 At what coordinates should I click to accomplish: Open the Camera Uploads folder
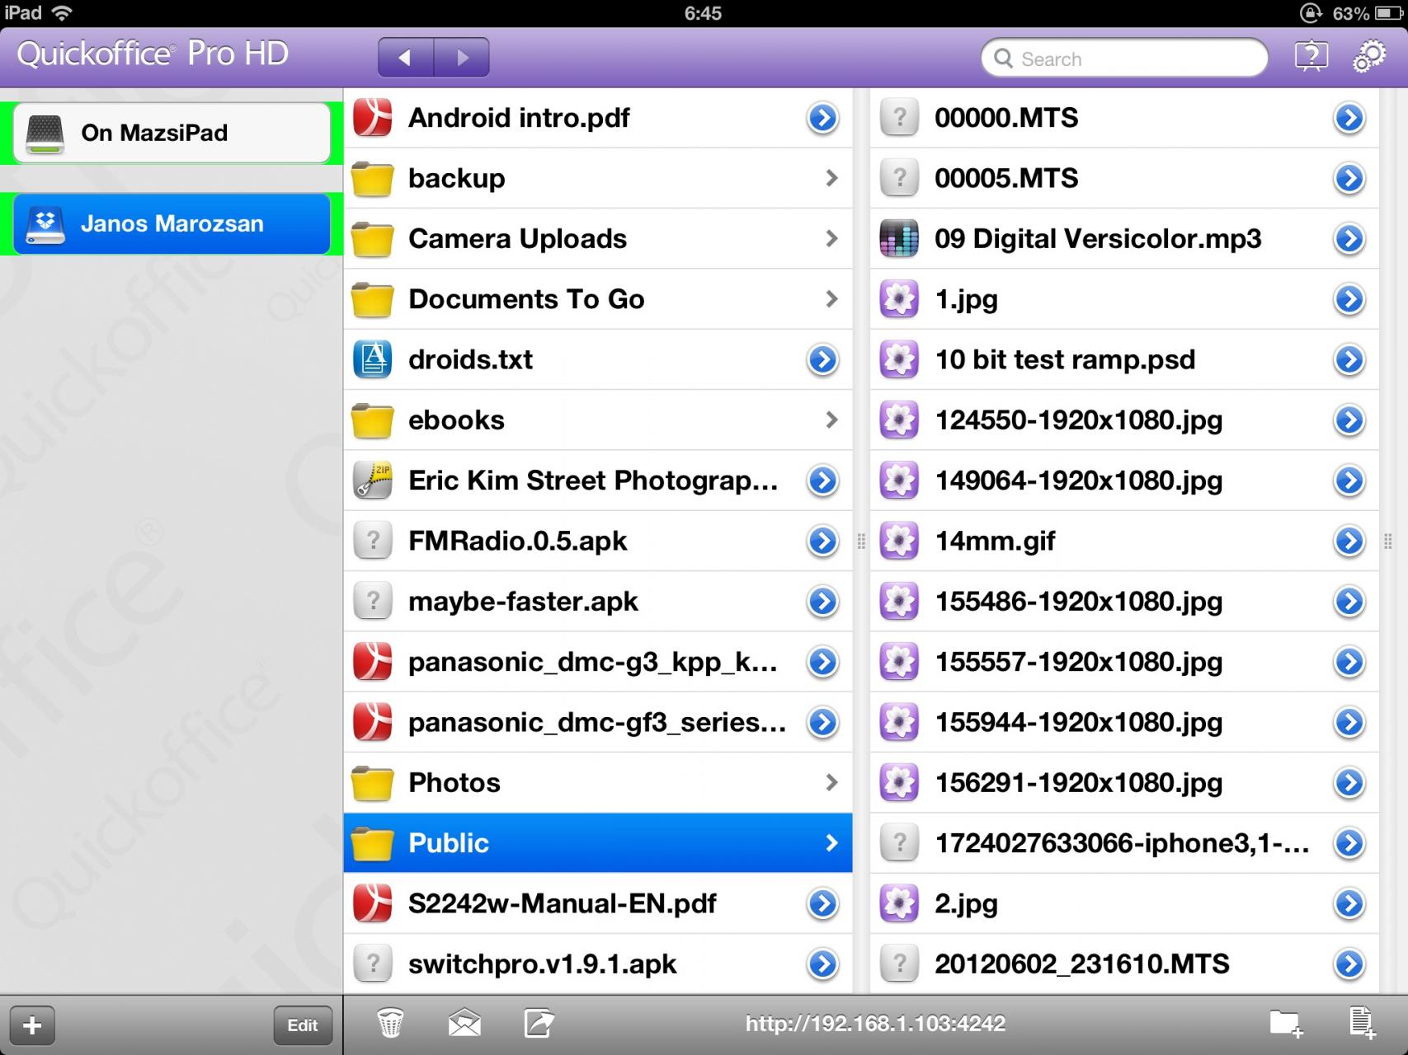598,239
